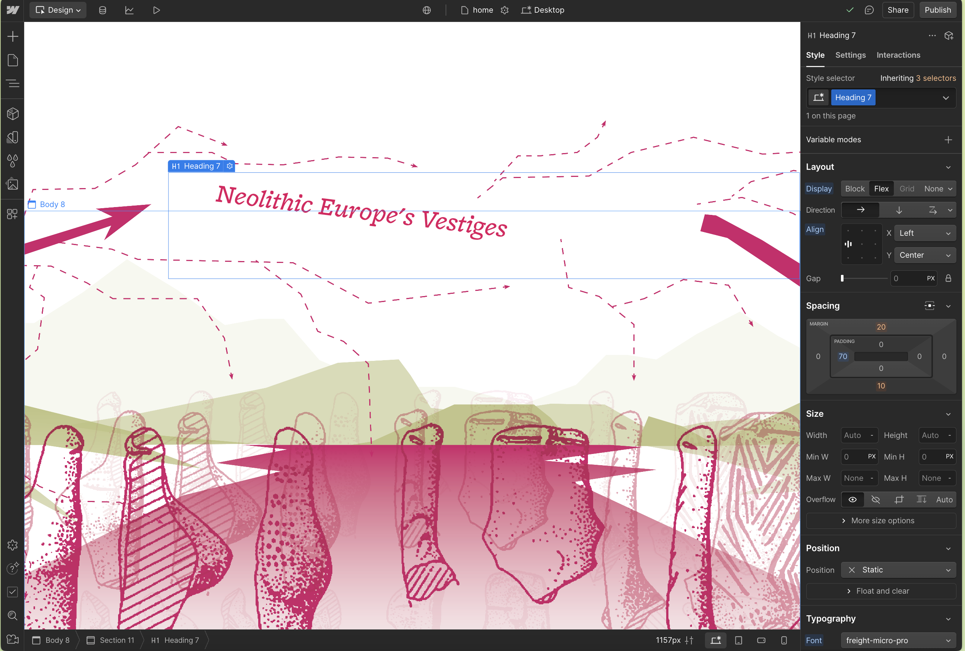Open the Webflow logo menu
Screen dimensions: 965x651
12,10
